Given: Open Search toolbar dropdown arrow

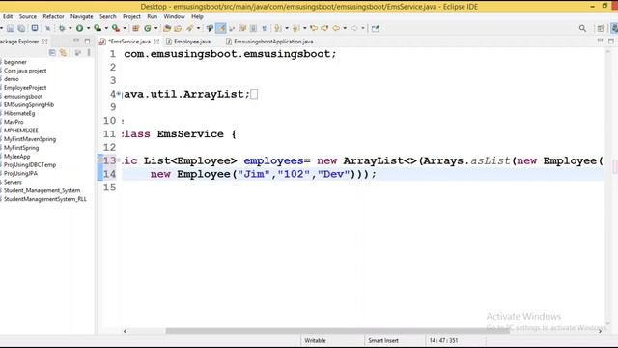Looking at the screenshot, I should pyautogui.click(x=198, y=28).
